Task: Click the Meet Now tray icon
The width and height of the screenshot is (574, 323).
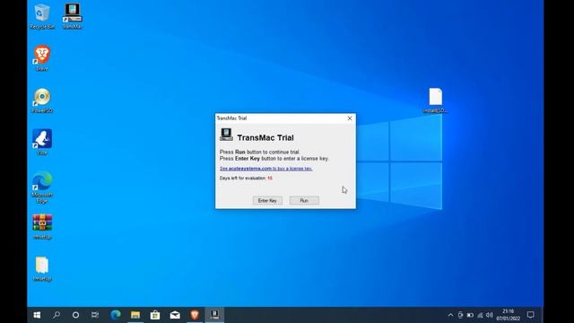Action: (x=460, y=315)
